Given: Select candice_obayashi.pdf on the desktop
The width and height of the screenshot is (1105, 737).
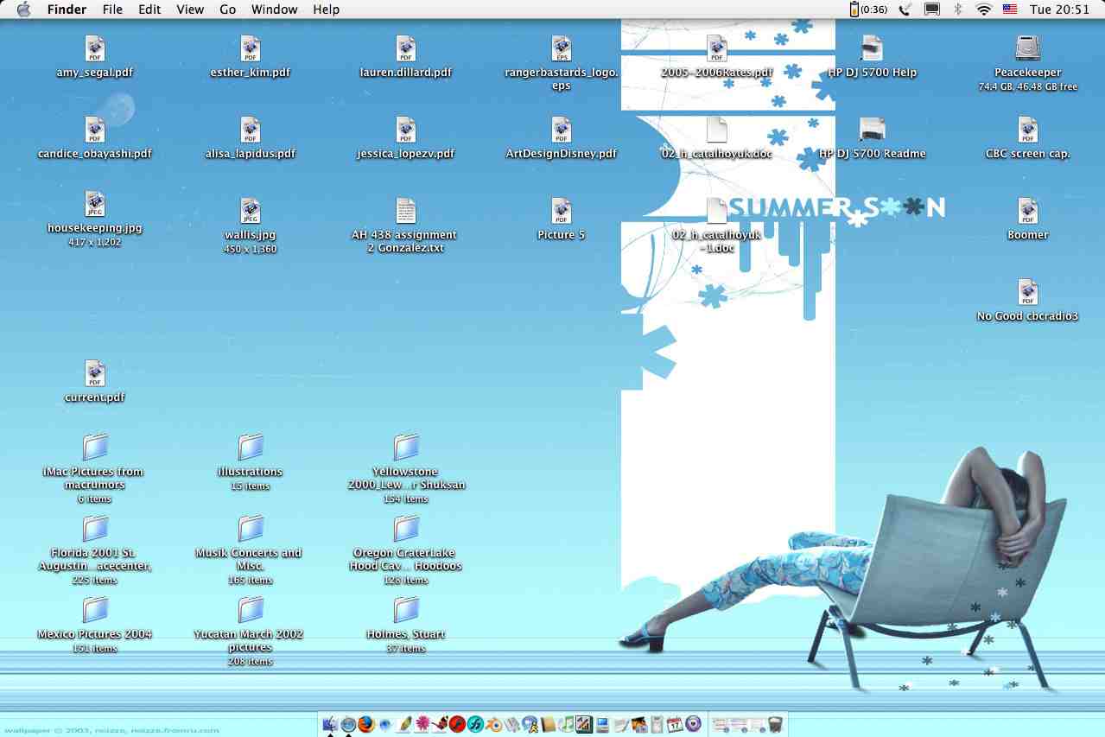Looking at the screenshot, I should pyautogui.click(x=95, y=130).
